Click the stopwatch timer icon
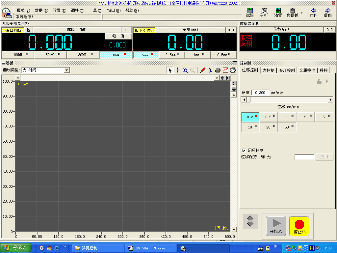 [x=233, y=70]
